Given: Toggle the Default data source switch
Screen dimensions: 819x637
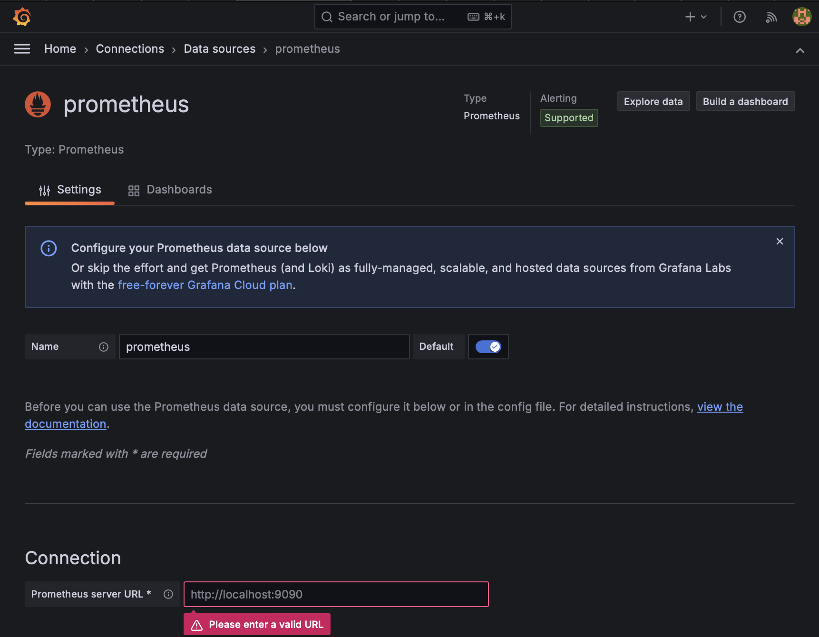Looking at the screenshot, I should (488, 347).
